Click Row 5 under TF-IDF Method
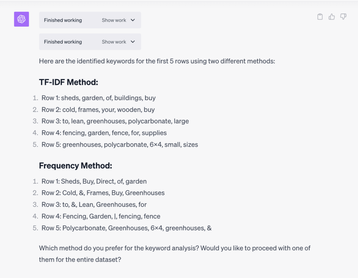This screenshot has width=358, height=278. [120, 144]
